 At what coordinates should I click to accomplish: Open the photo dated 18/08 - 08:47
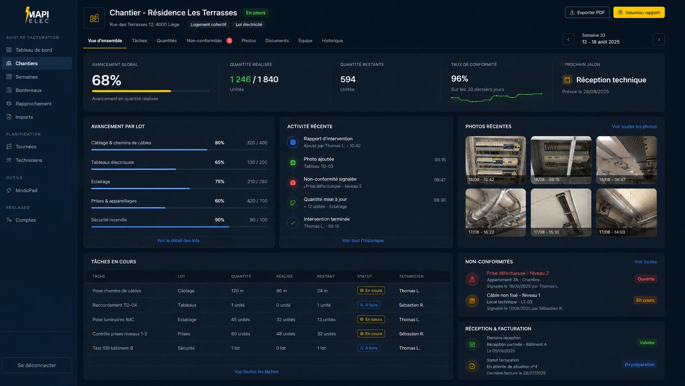click(626, 160)
